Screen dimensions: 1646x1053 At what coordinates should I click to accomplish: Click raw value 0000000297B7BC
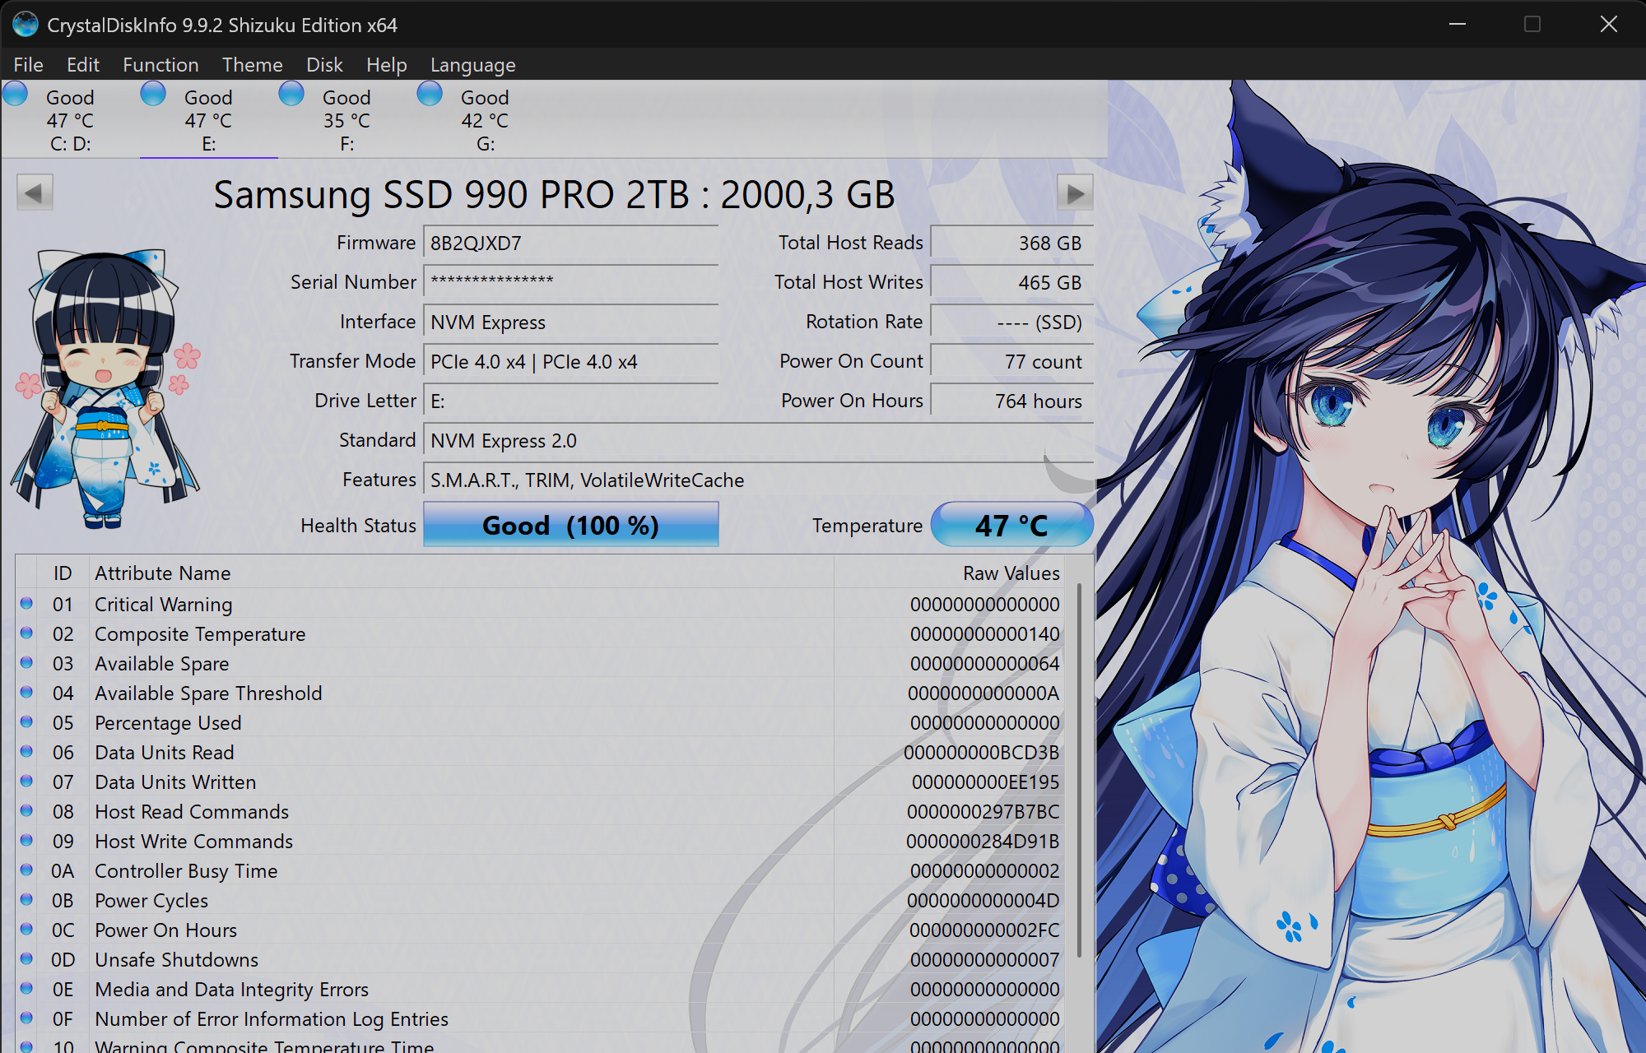coord(983,812)
